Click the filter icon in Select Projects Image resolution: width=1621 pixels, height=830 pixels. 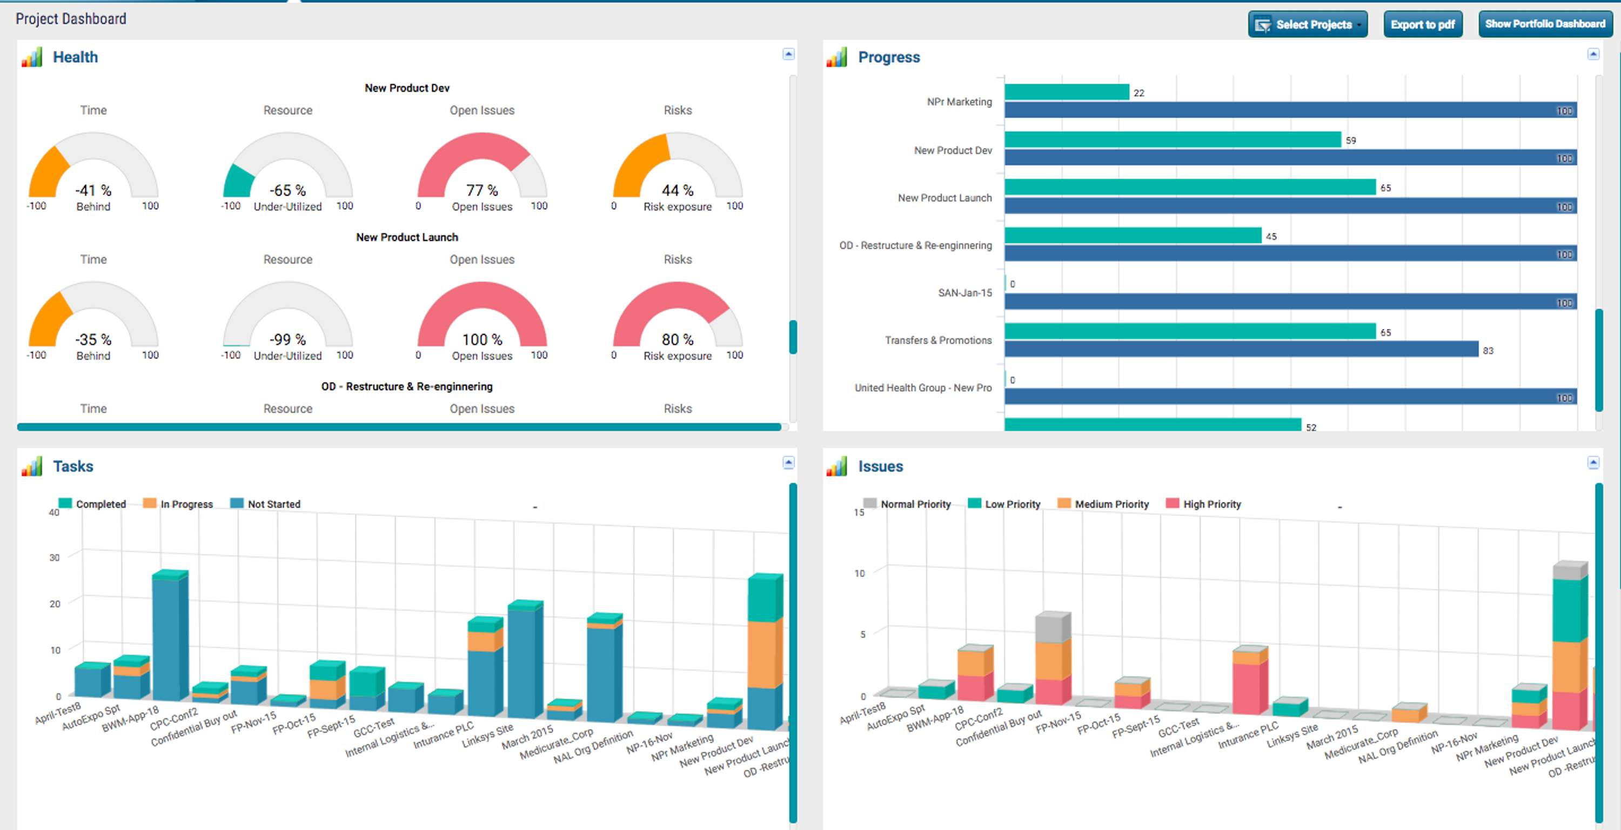1262,25
